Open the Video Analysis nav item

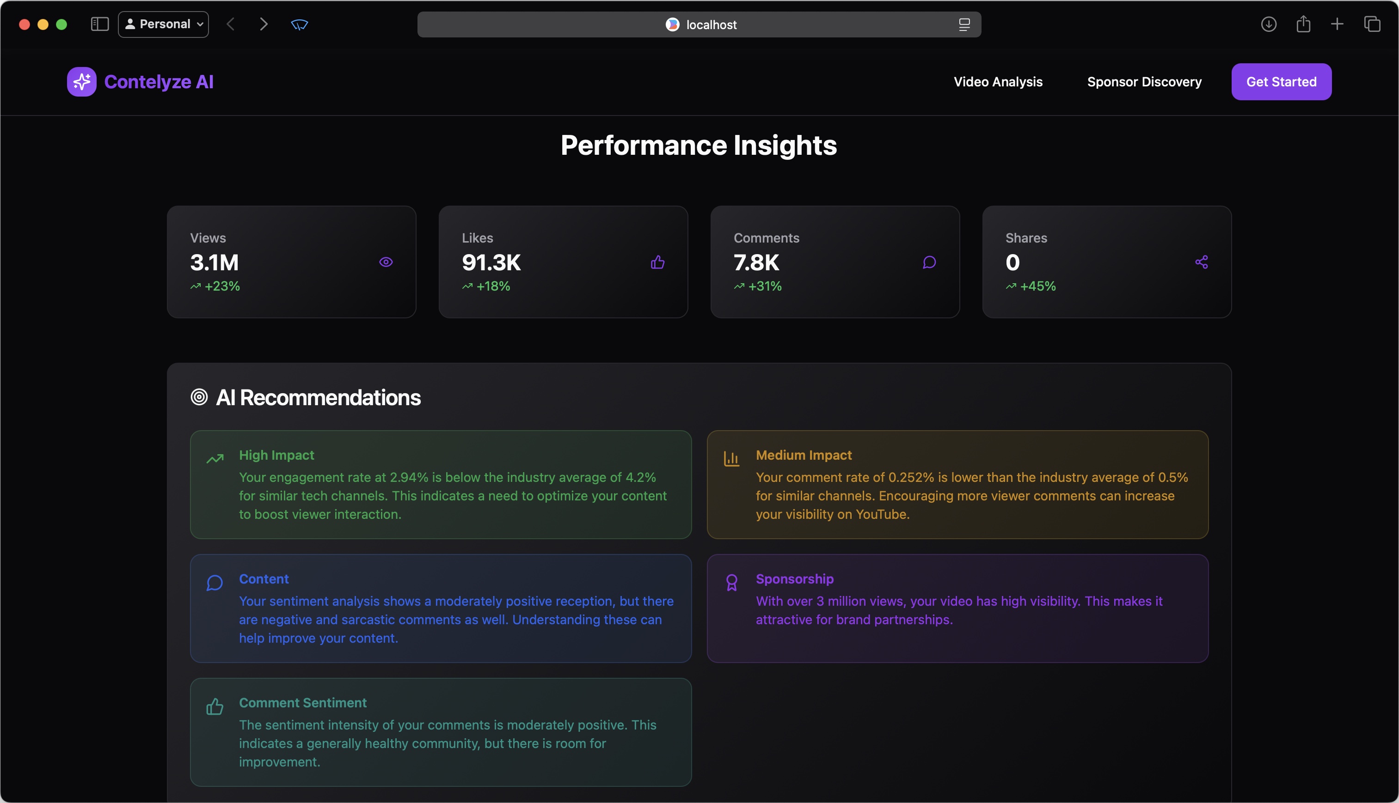(x=998, y=82)
